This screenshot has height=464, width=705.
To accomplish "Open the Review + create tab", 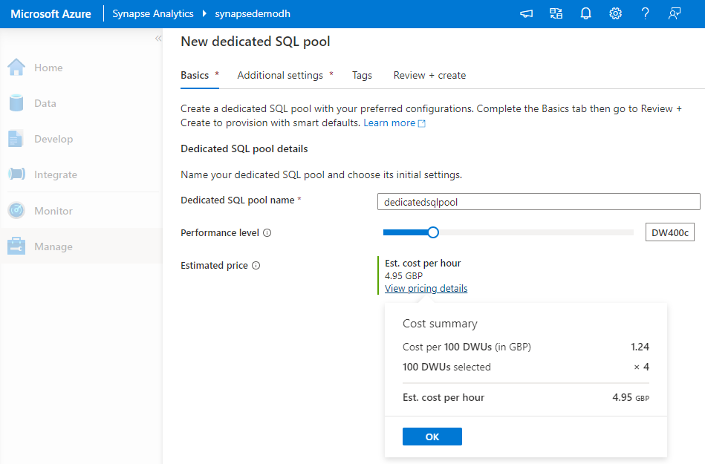I will pyautogui.click(x=429, y=76).
